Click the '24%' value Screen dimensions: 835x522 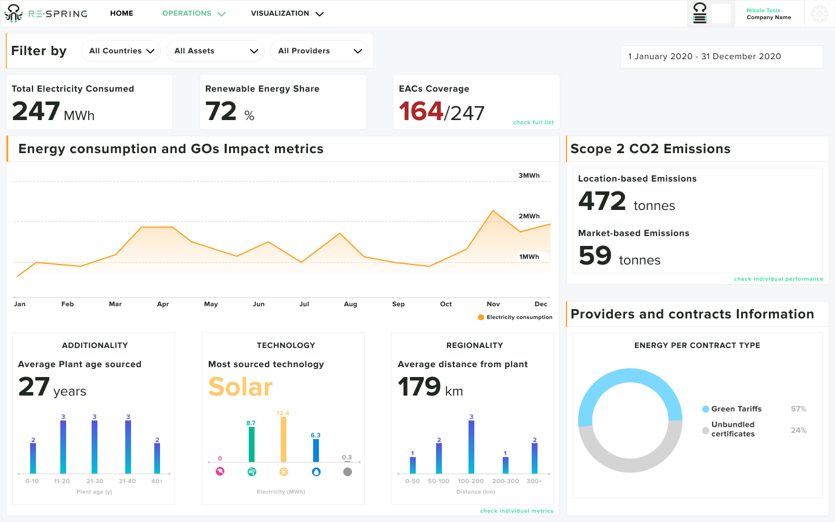tap(798, 430)
